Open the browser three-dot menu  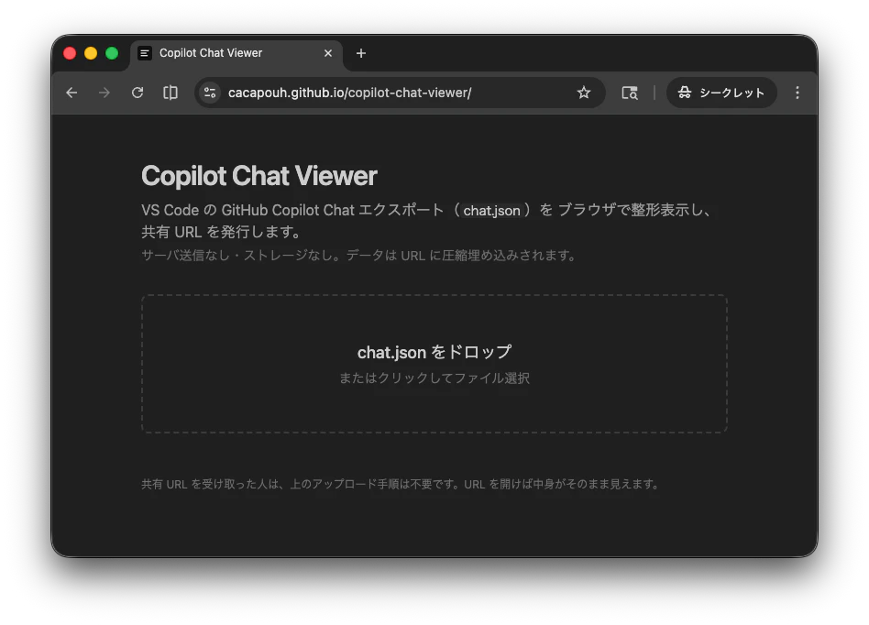797,93
